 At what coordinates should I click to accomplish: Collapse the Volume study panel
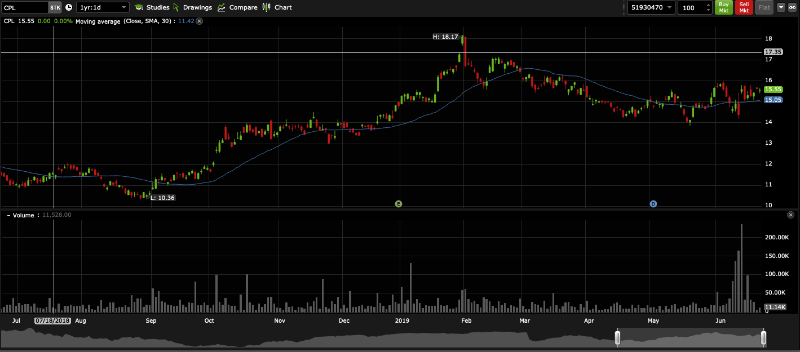pos(9,215)
